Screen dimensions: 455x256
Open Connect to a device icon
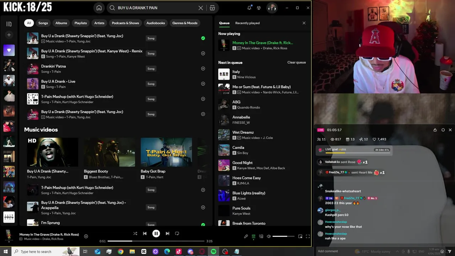coord(261,236)
